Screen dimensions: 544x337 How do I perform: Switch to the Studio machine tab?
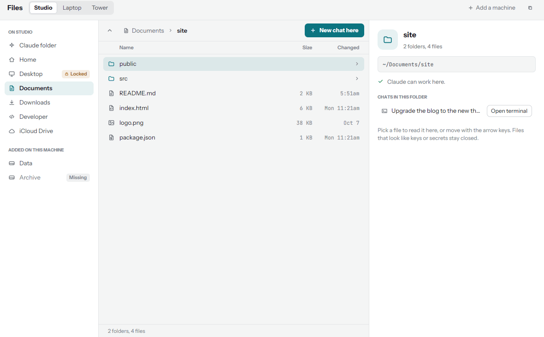pyautogui.click(x=43, y=8)
